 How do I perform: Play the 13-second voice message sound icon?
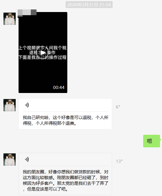[27, 159]
